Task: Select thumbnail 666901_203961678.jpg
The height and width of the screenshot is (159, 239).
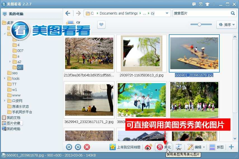Action: (194, 53)
